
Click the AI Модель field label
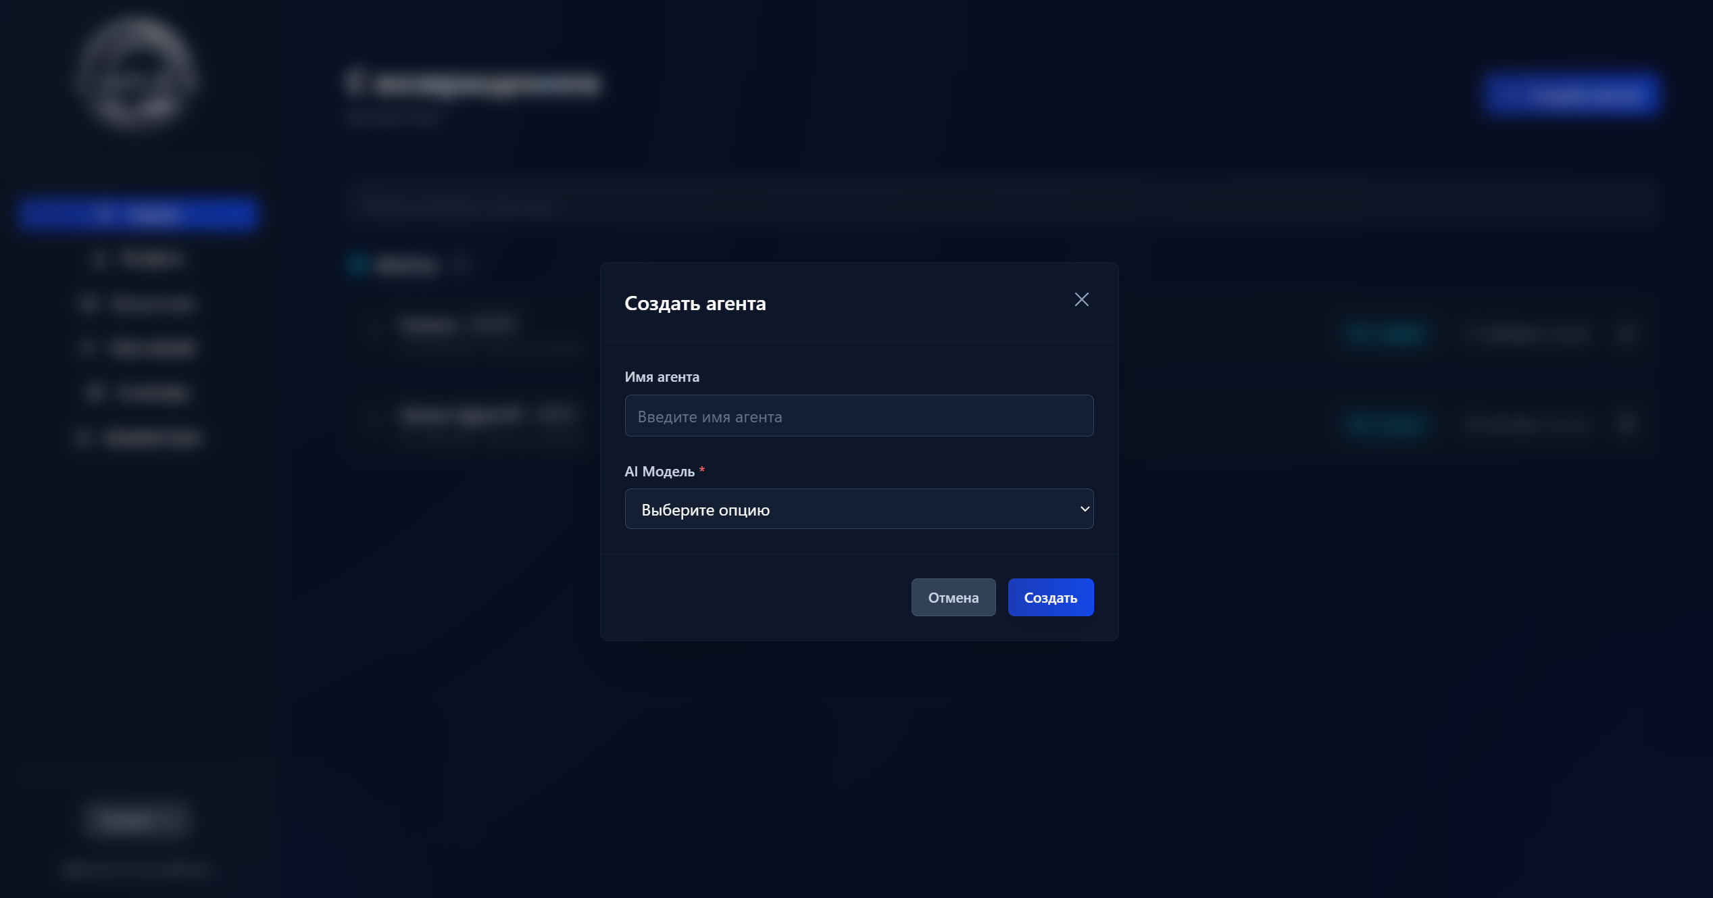pos(659,472)
